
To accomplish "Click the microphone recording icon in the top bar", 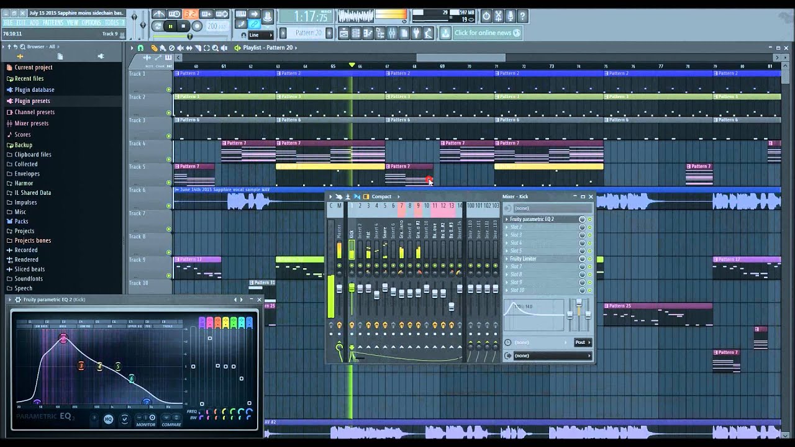I will [511, 16].
